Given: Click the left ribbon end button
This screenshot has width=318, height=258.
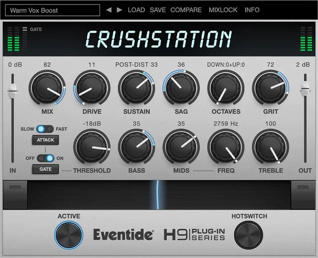Looking at the screenshot, I should coord(15,195).
